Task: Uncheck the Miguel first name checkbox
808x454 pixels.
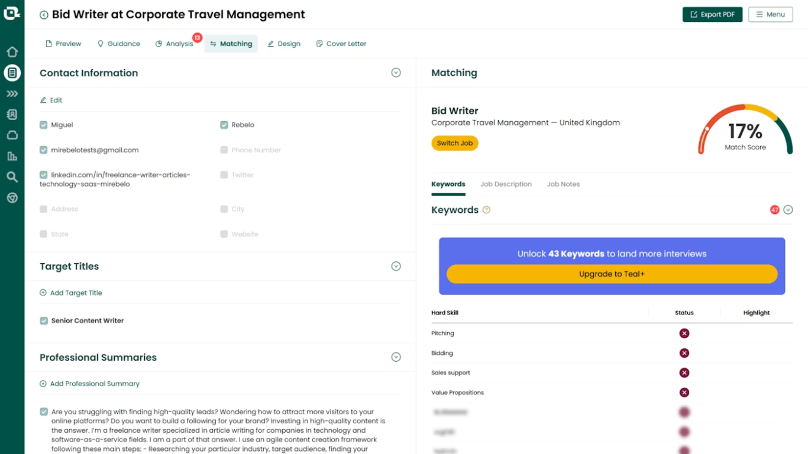Action: 44,125
